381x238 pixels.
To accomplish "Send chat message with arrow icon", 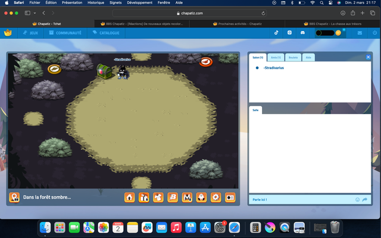I will click(x=365, y=200).
